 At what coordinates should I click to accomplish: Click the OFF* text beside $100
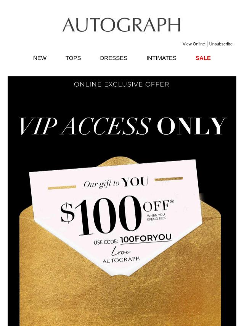pyautogui.click(x=158, y=205)
